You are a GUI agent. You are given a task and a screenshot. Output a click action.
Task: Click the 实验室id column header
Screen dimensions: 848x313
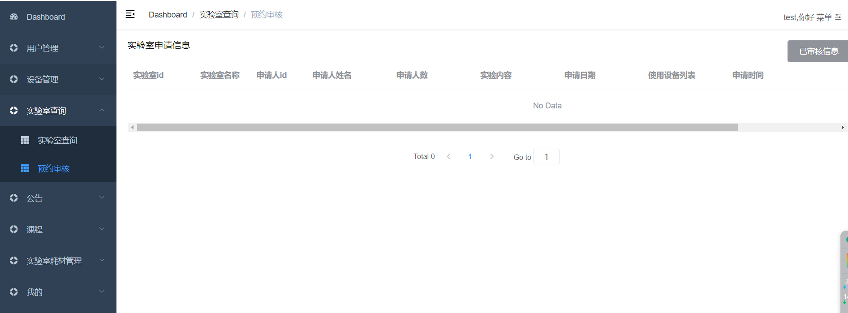pyautogui.click(x=148, y=75)
